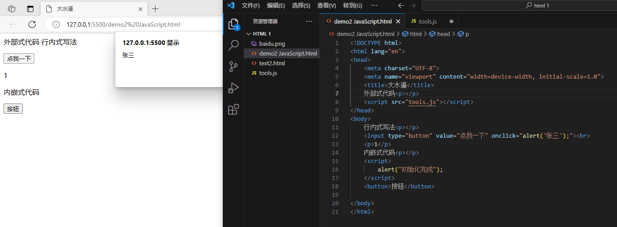Open the browser tab actions icon
The image size is (617, 227).
pyautogui.click(x=30, y=9)
